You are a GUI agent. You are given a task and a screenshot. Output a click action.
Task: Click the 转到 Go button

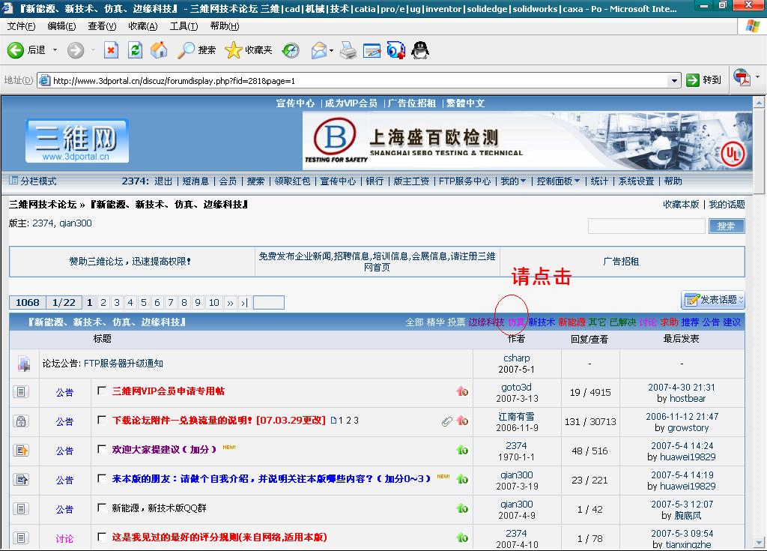click(x=704, y=79)
